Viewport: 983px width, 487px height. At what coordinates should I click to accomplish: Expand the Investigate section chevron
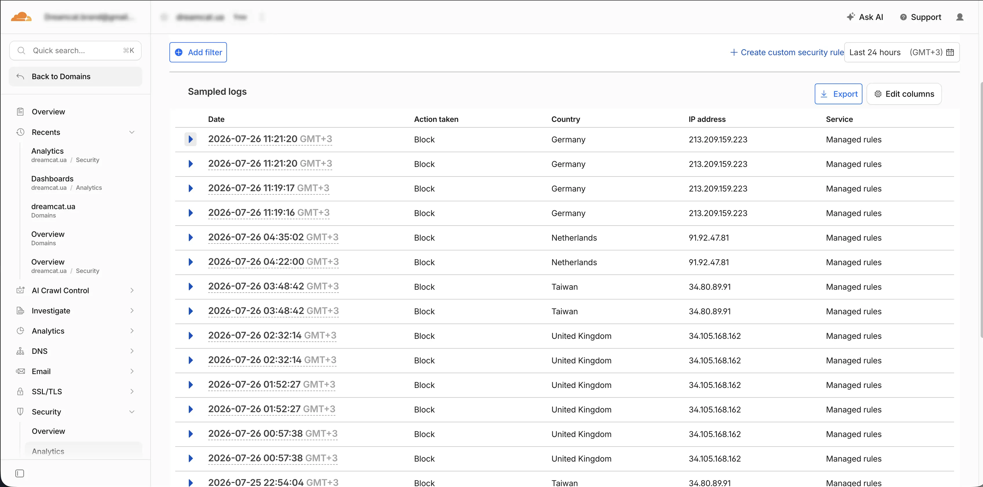(x=132, y=311)
